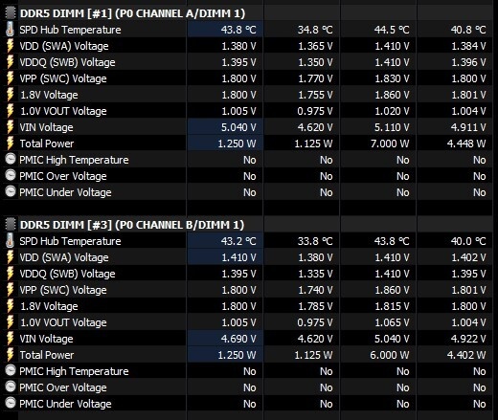Viewport: 498px width, 420px height.
Task: Click clock icon of DIMM #1 PMIC Under Voltage
Action: [x=11, y=191]
